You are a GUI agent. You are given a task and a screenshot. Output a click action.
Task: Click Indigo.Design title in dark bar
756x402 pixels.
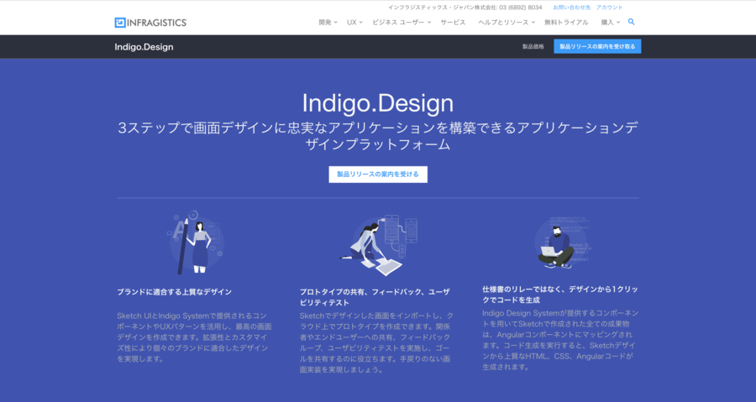[144, 47]
